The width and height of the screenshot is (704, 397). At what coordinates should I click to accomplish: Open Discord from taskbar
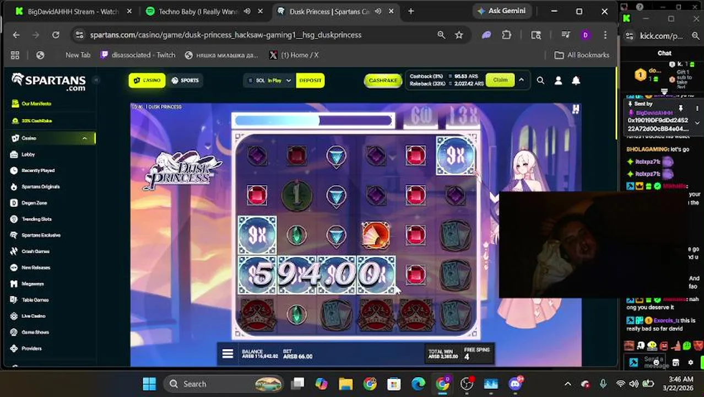(515, 384)
